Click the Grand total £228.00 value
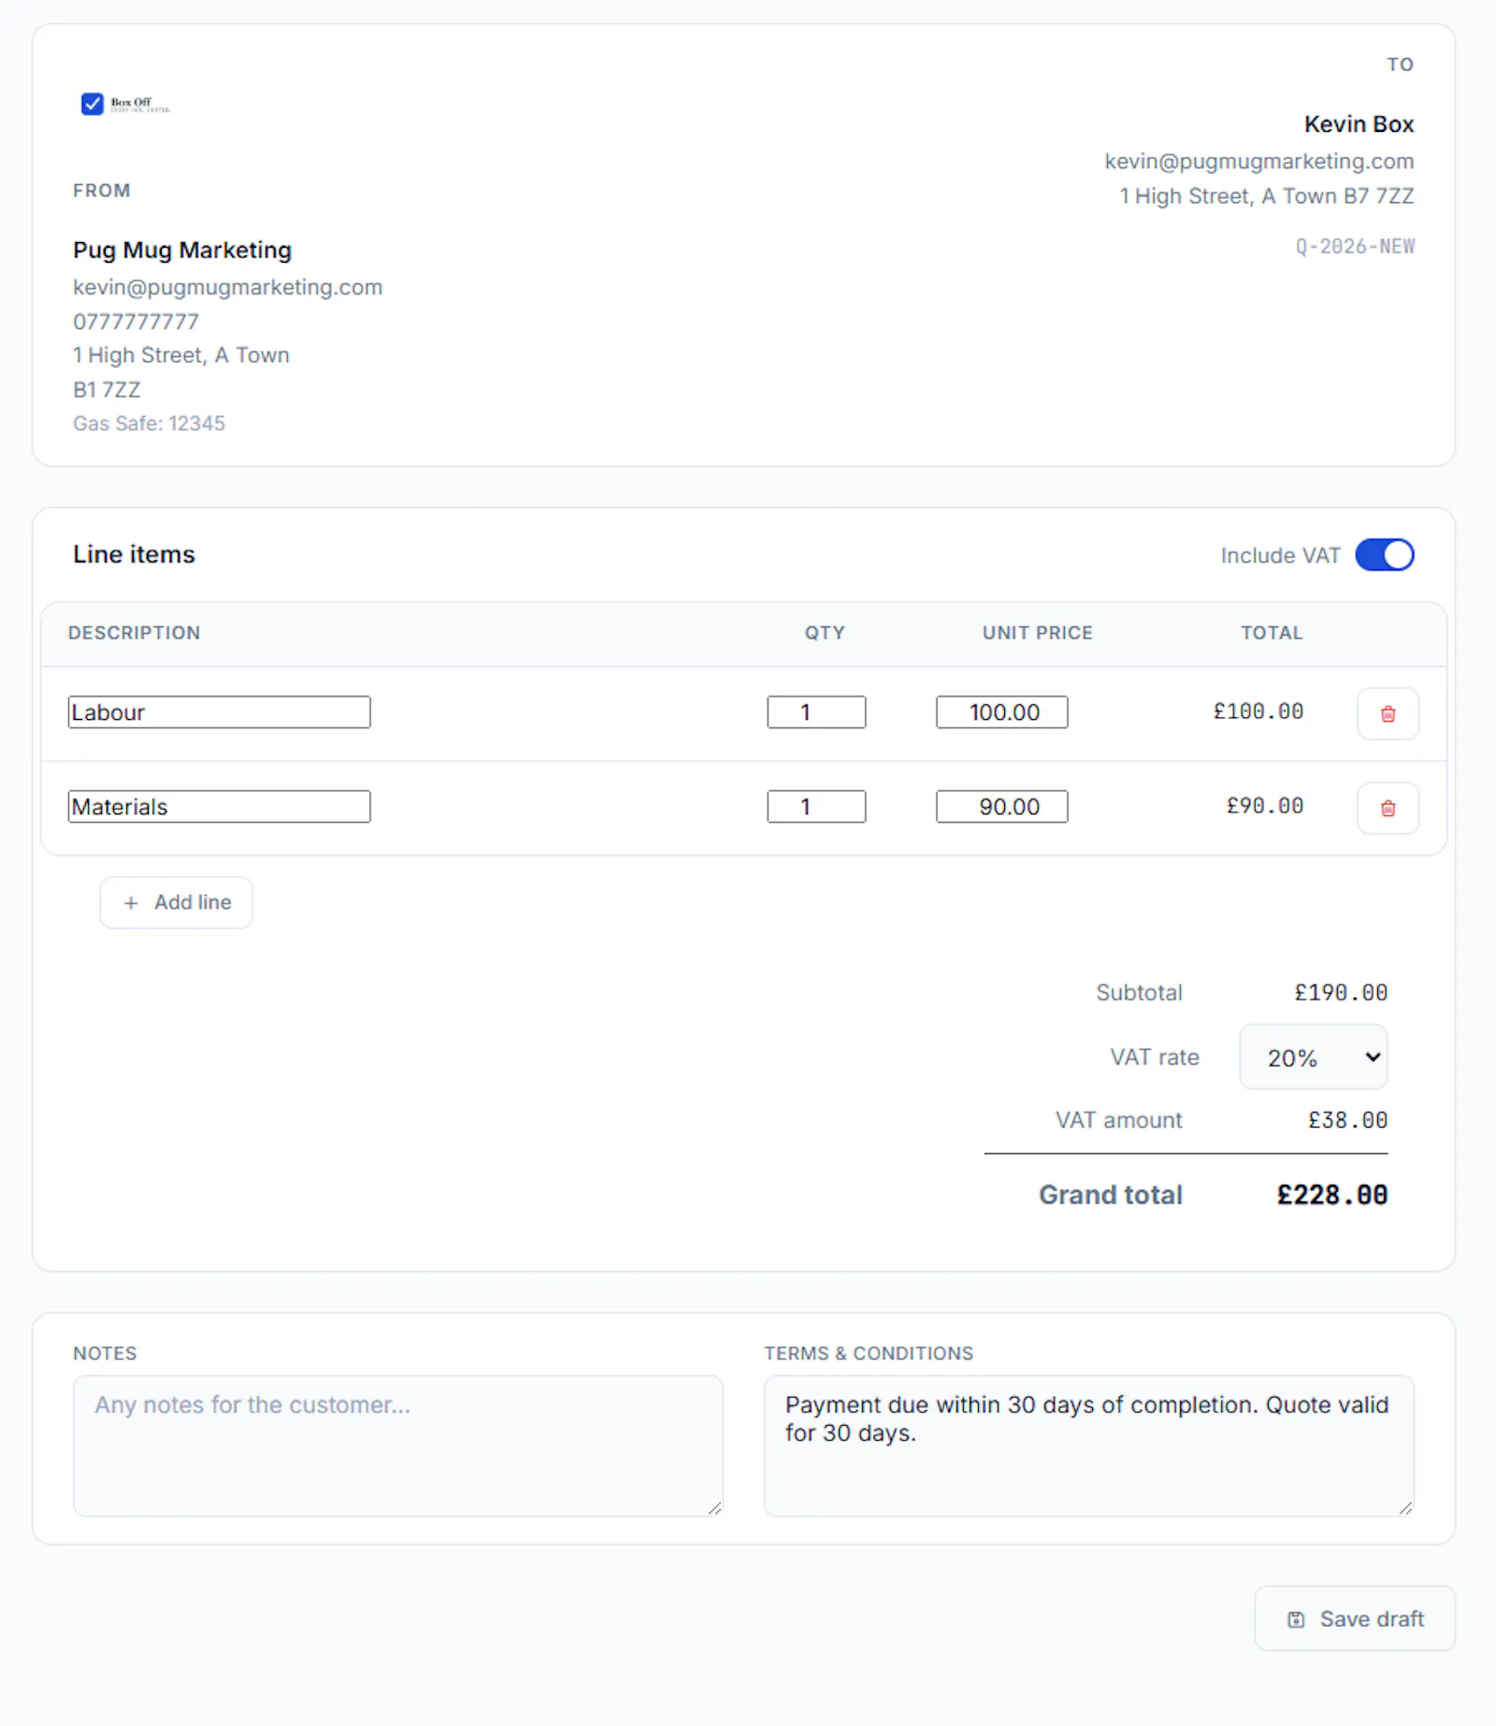Viewport: 1496px width, 1726px height. 1332,1195
